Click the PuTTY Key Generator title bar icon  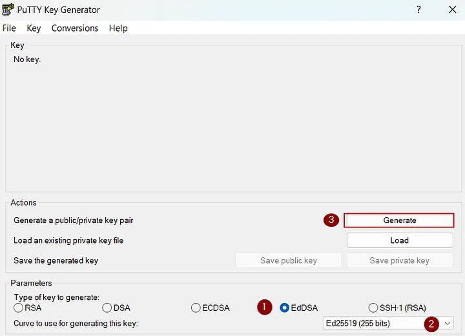(x=8, y=10)
